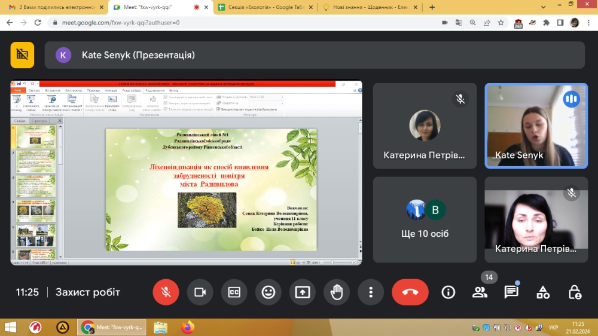Open more options three-dot menu
Viewport: 598px width, 336px height.
tap(371, 292)
